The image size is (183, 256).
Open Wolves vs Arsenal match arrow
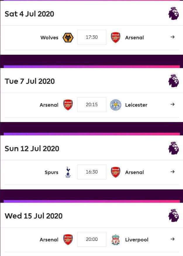(x=172, y=37)
